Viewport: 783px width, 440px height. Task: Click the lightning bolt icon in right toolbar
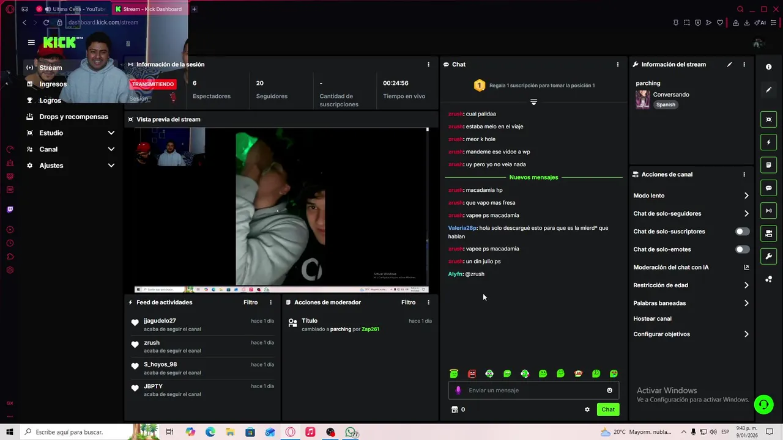coord(769,142)
